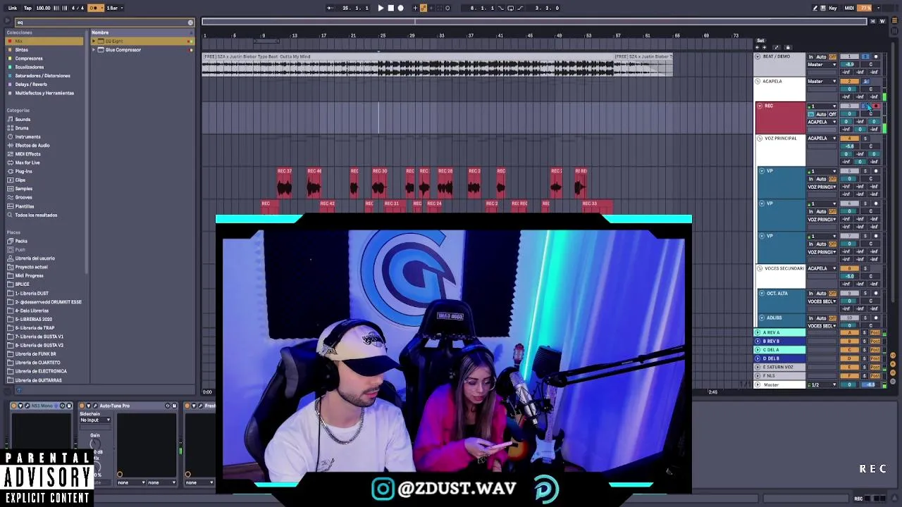Screen dimensions: 902x507
Task: Select the REC 37 clip
Action: (285, 182)
